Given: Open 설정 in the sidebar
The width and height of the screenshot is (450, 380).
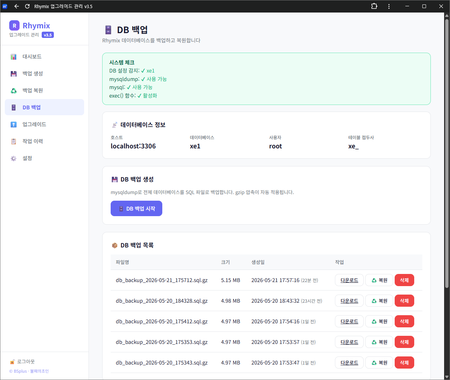Looking at the screenshot, I should coord(44,158).
